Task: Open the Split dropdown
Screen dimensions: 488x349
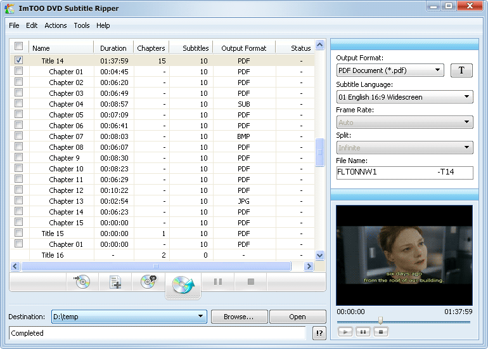Action: (404, 148)
